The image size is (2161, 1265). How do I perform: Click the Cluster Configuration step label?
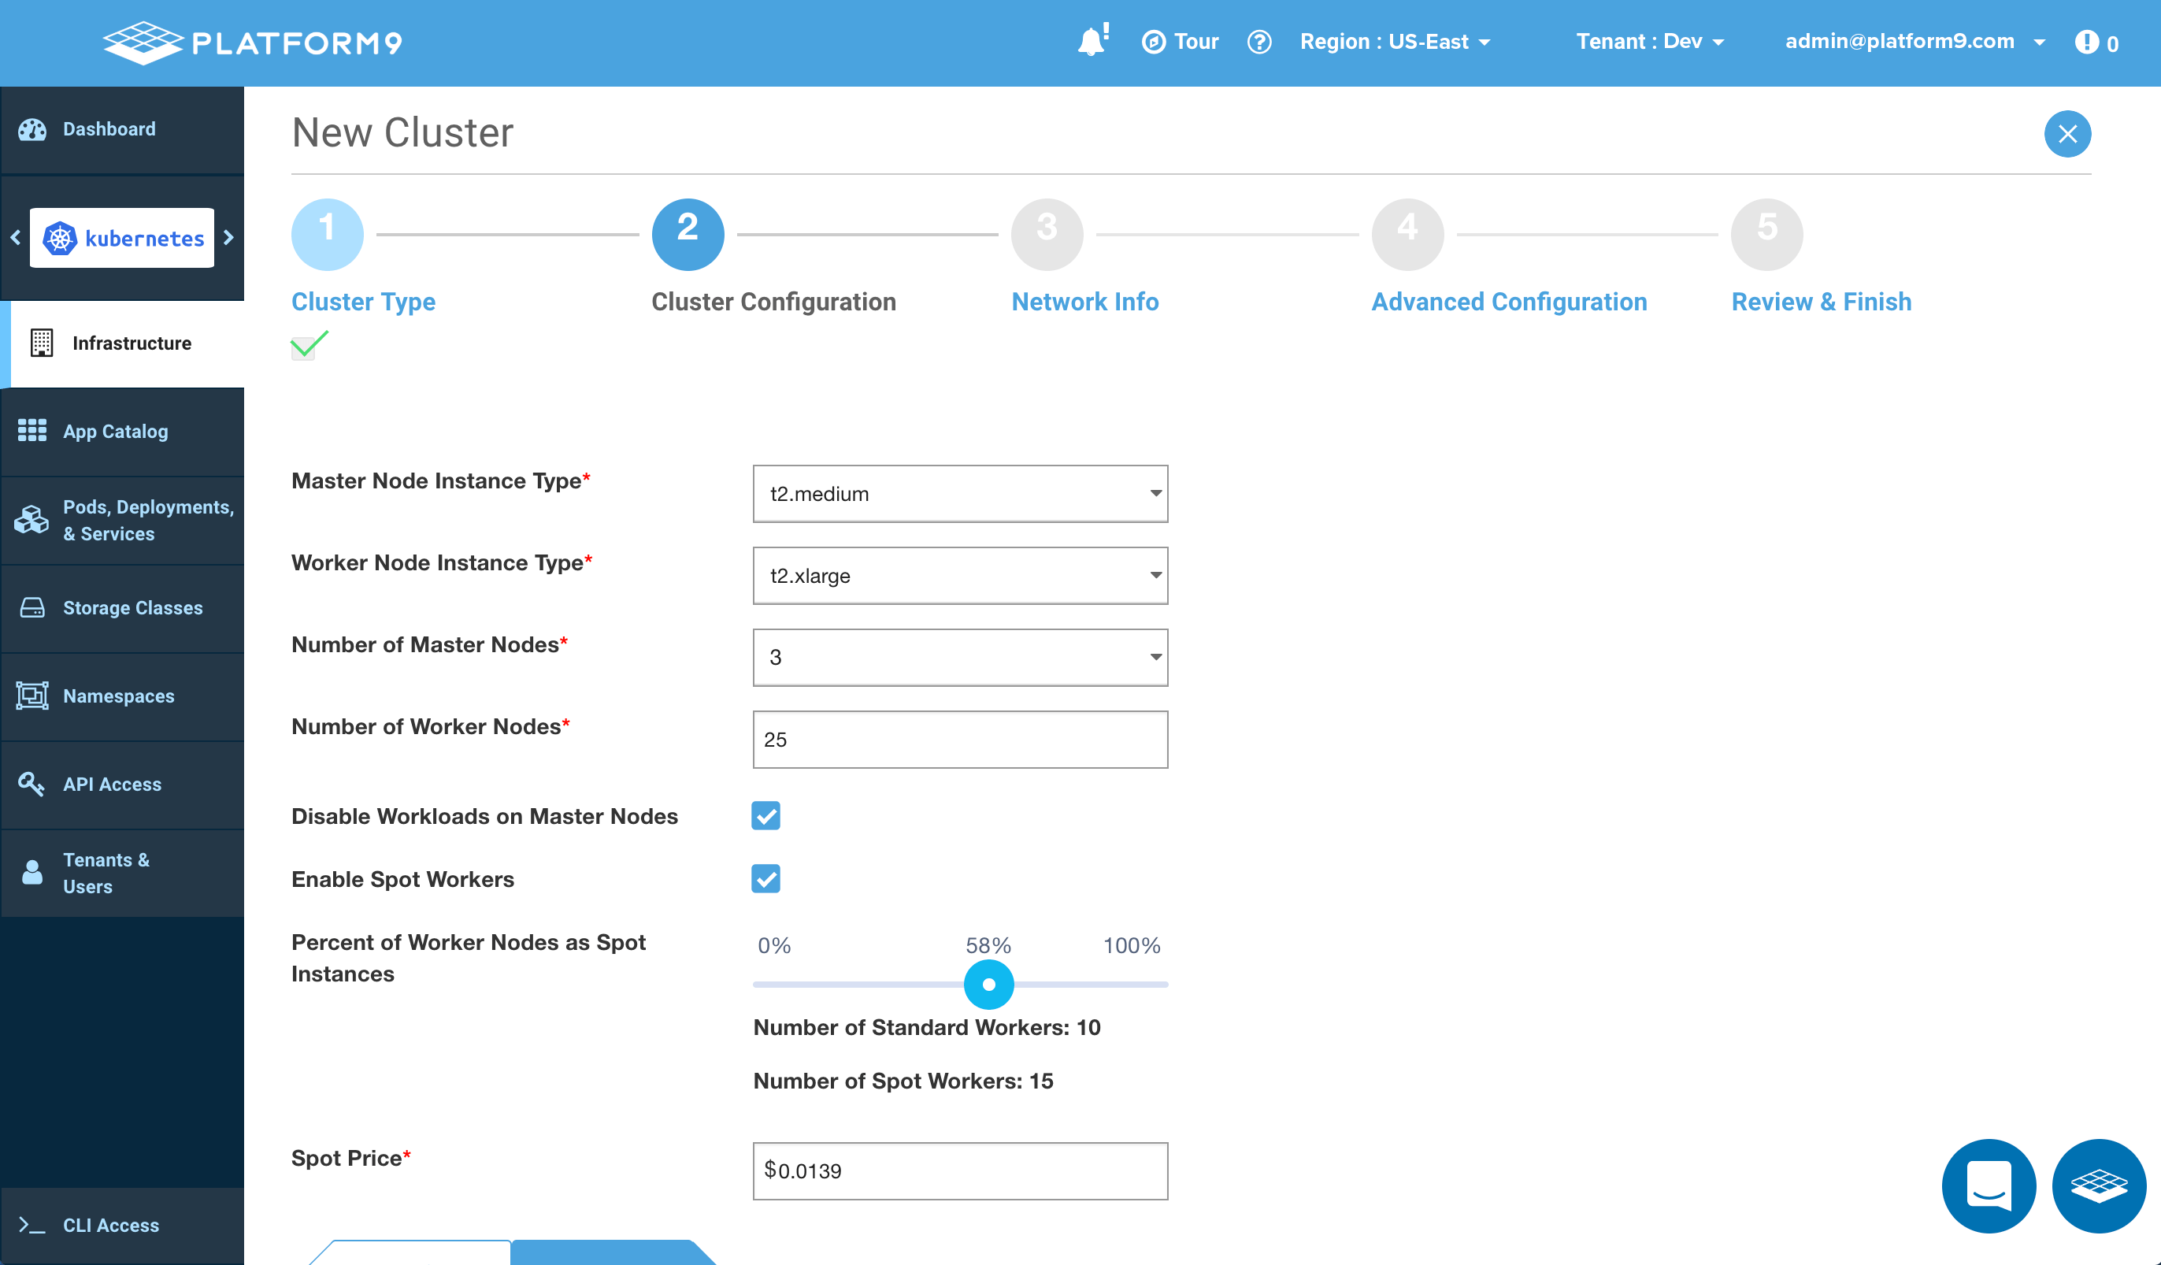(x=773, y=302)
